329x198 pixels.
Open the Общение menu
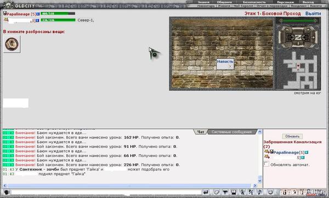[224, 2]
